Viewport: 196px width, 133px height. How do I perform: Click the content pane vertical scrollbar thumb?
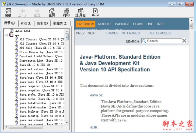(x=191, y=26)
